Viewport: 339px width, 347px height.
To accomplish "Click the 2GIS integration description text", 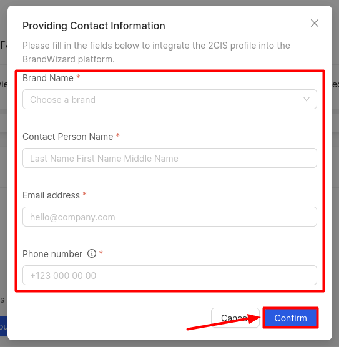I will pos(156,52).
